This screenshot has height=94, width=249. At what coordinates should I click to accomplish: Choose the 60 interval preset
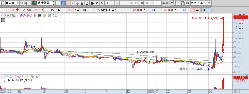(x=141, y=3)
